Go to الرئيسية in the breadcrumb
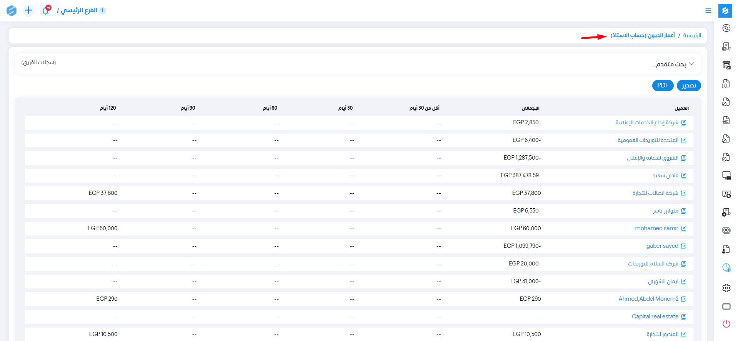The height and width of the screenshot is (341, 738). pos(692,36)
